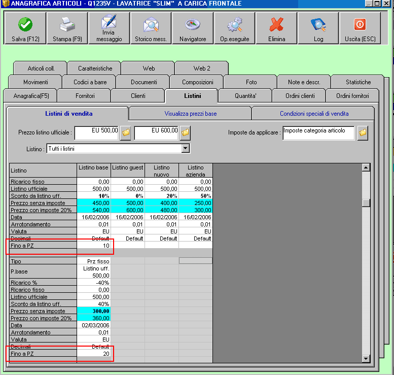Select the Clienti tab
The image size is (394, 375).
pos(138,95)
